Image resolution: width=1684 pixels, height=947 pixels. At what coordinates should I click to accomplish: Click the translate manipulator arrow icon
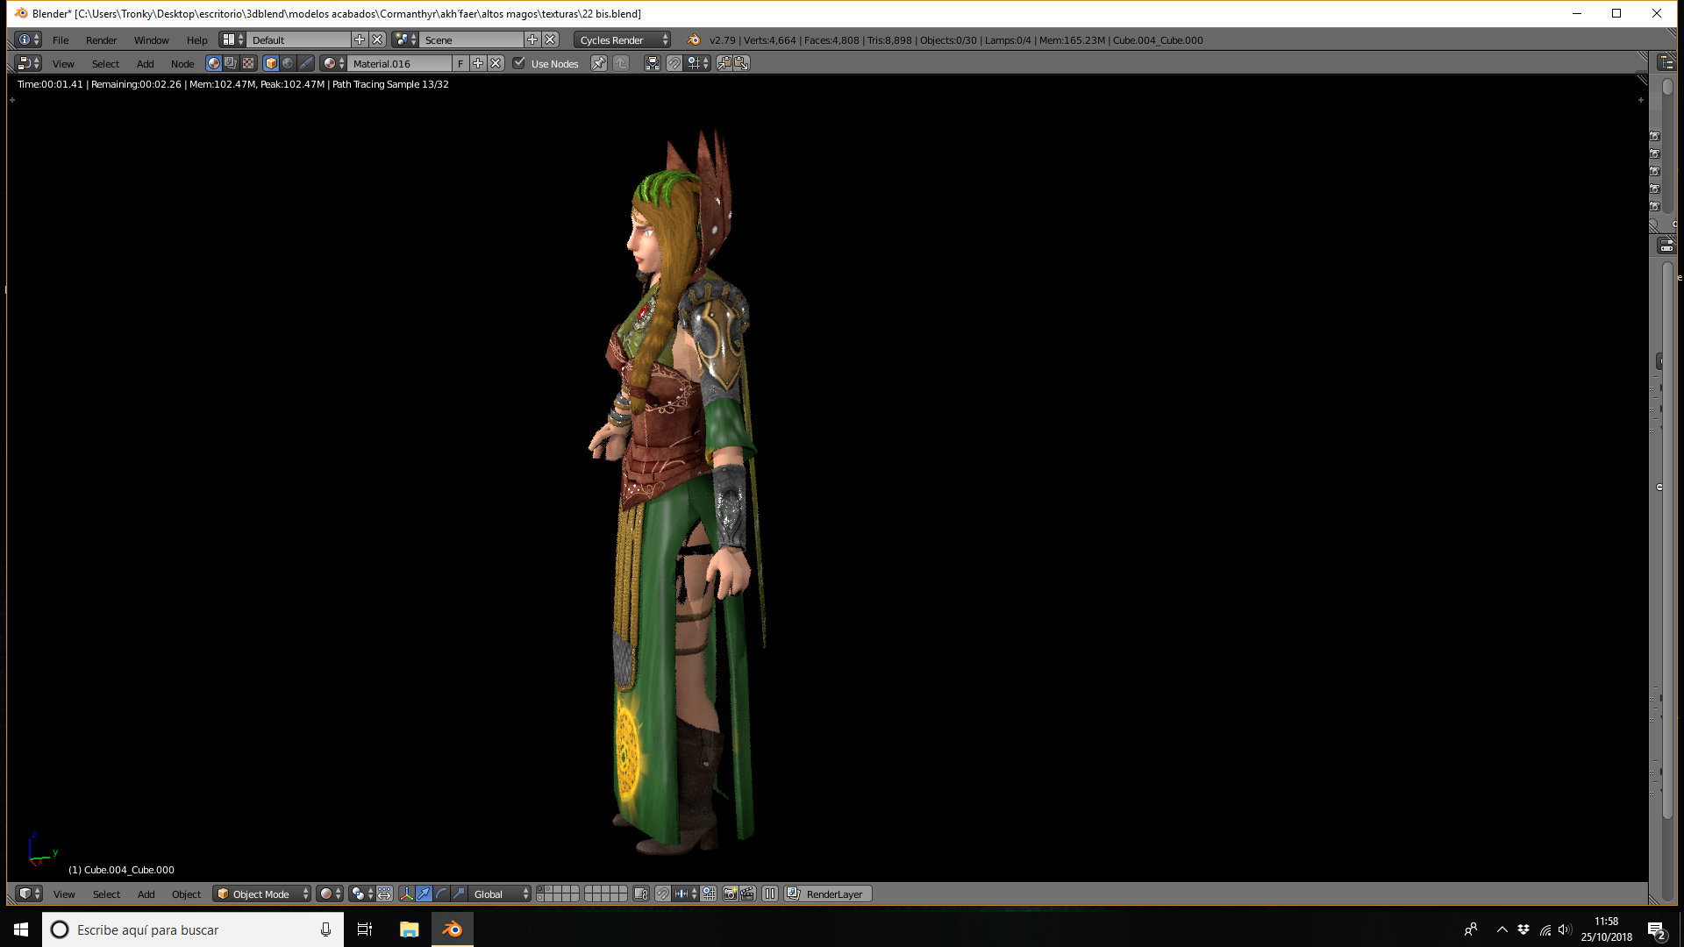click(425, 894)
